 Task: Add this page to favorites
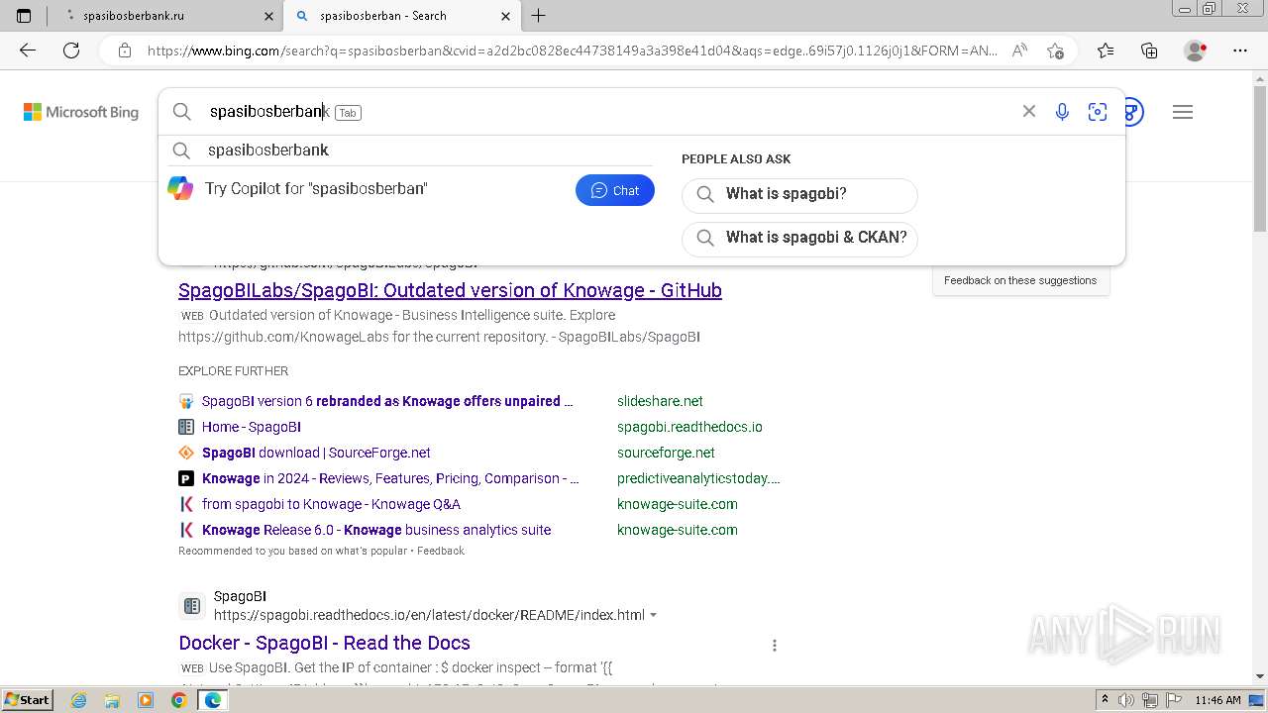(x=1056, y=51)
